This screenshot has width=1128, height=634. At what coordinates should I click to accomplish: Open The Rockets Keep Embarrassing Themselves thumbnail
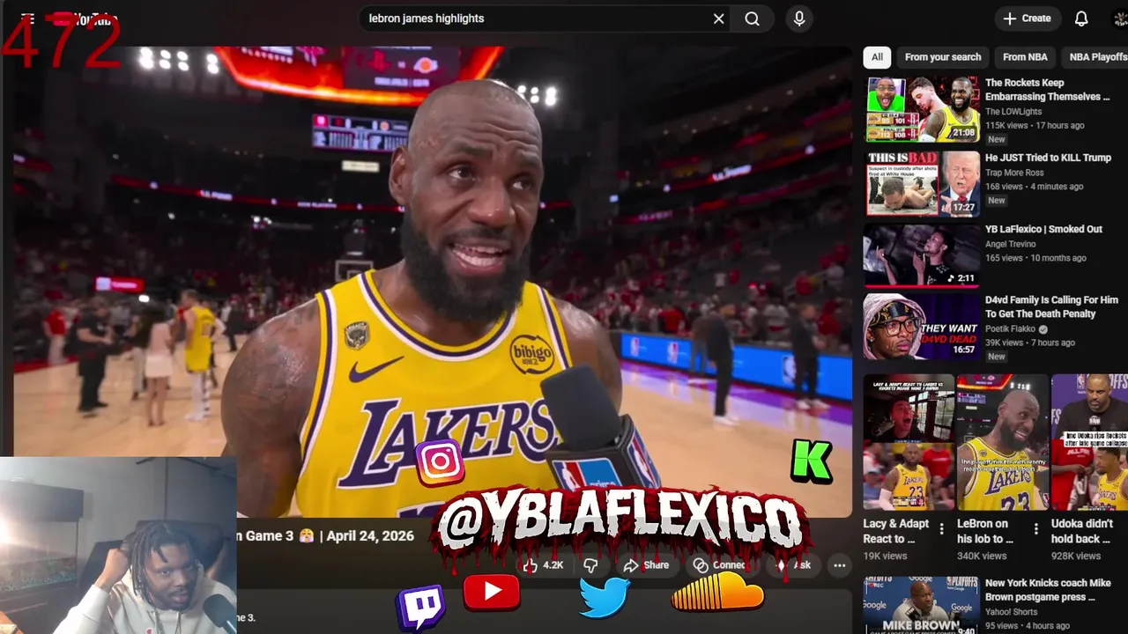[923, 109]
